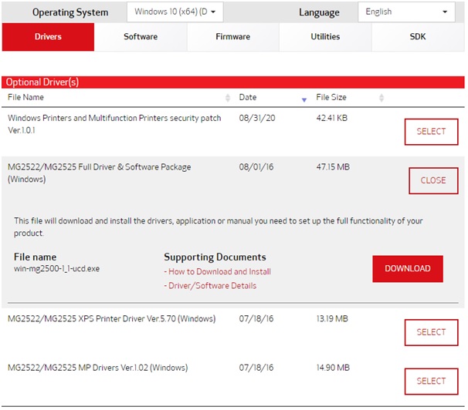
Task: Select the Drivers tab
Action: pos(48,37)
